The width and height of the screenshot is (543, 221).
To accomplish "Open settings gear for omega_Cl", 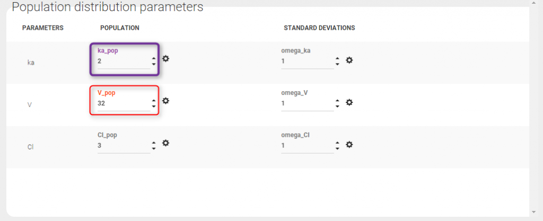I will coord(349,145).
